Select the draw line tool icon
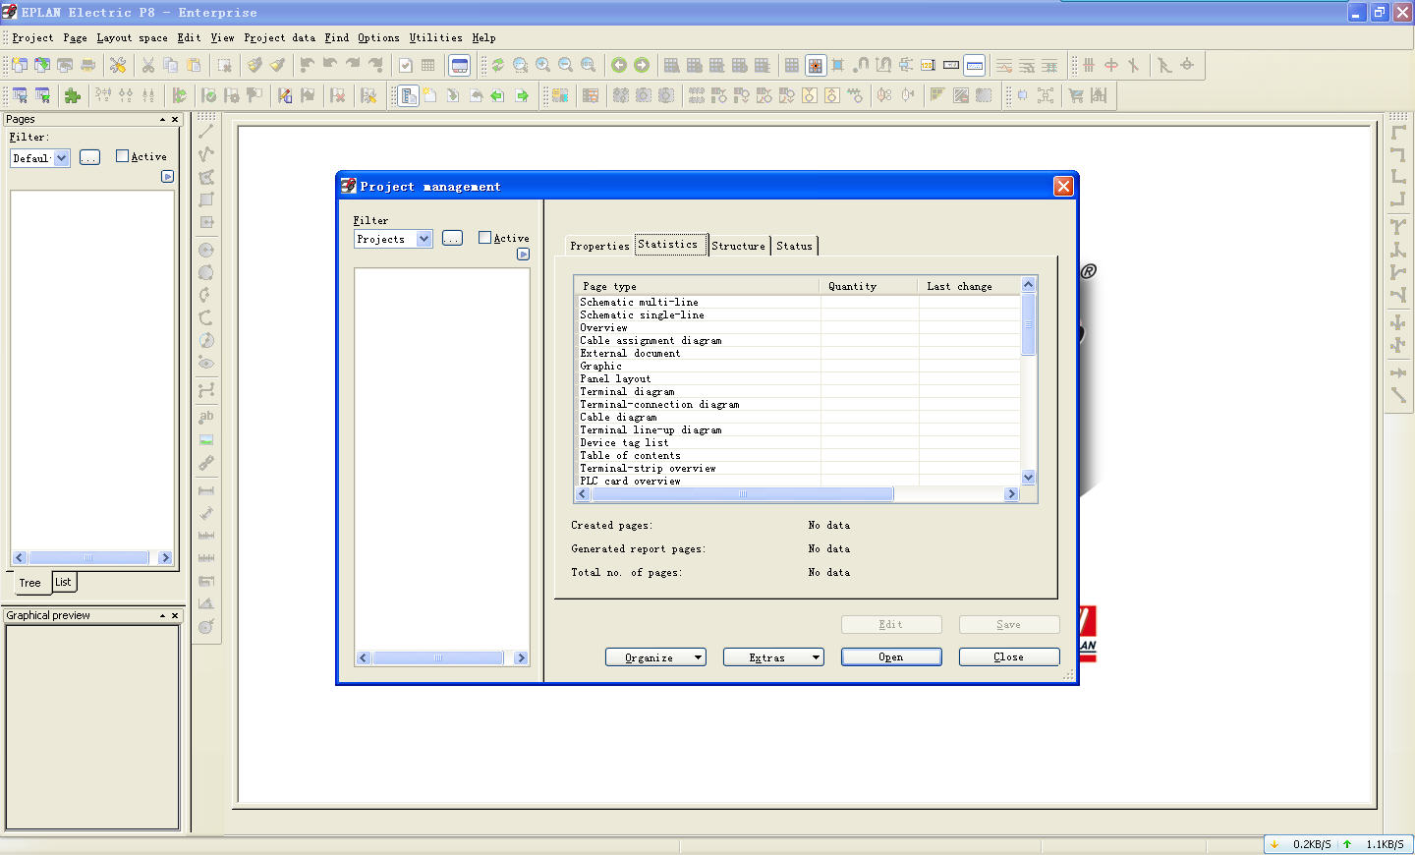Screen dimensions: 1415x855 click(x=206, y=131)
